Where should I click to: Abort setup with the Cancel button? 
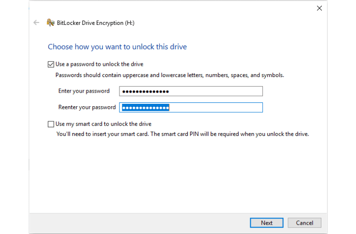pyautogui.click(x=304, y=223)
